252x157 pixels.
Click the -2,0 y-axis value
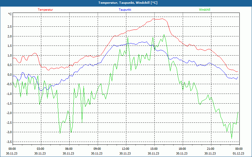9,113
